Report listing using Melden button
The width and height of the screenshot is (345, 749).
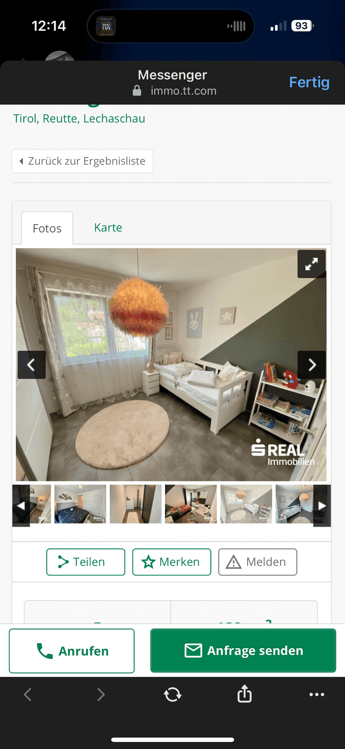258,562
